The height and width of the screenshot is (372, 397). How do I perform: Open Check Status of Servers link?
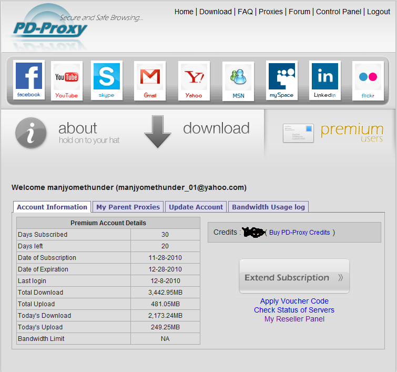pyautogui.click(x=294, y=310)
